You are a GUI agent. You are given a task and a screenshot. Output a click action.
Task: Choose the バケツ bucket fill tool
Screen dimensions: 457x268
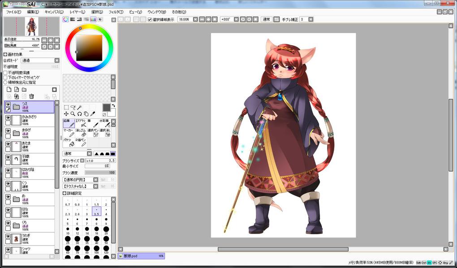click(69, 142)
